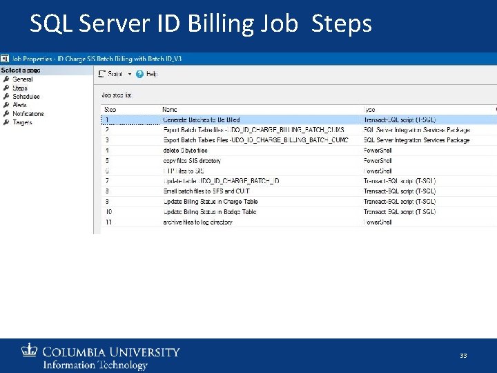497x373 pixels.
Task: Click the Job Properties title bar text
Action: click(x=97, y=59)
